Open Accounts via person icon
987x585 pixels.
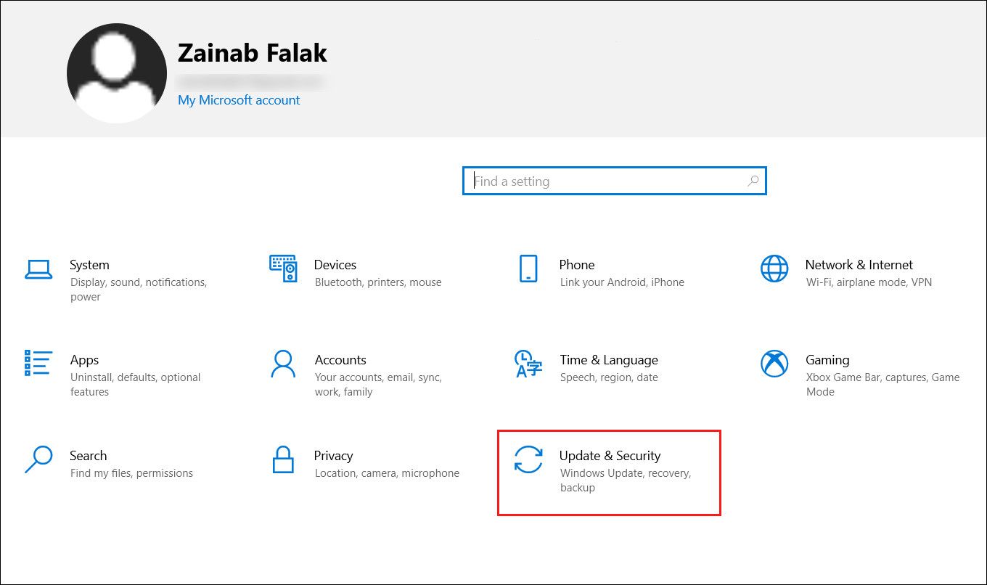coord(284,364)
